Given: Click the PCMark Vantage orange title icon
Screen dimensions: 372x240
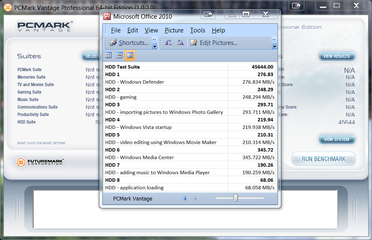Looking at the screenshot, I should tap(7, 7).
